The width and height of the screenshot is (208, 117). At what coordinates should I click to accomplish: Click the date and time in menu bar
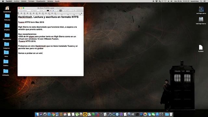point(182,1)
